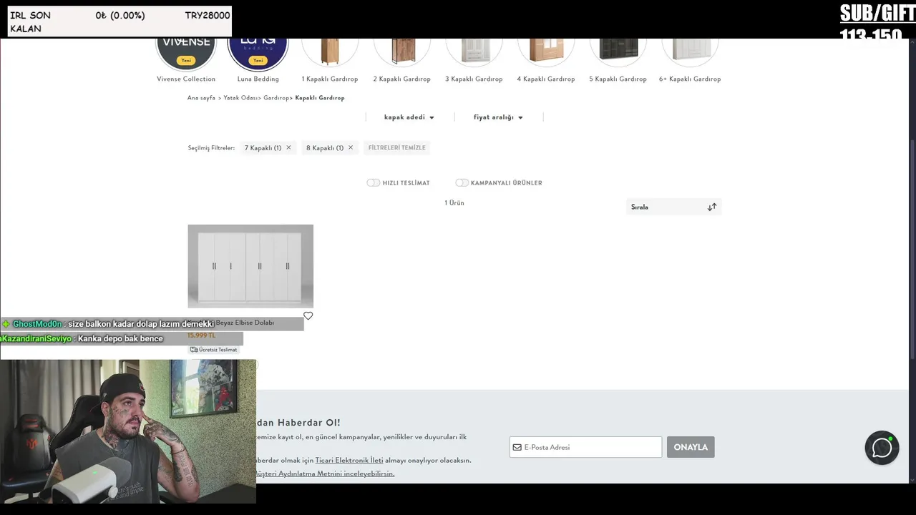Toggle Kampanyalı Ürünler switch
The height and width of the screenshot is (515, 916).
tap(462, 182)
